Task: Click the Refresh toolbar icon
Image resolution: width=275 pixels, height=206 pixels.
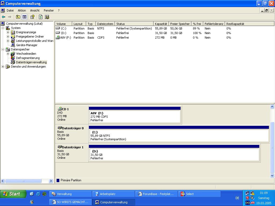Action: pos(41,17)
